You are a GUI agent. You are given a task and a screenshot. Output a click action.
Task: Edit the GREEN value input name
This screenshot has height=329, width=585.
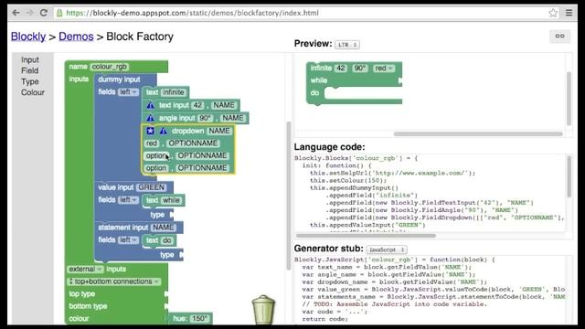coord(151,187)
